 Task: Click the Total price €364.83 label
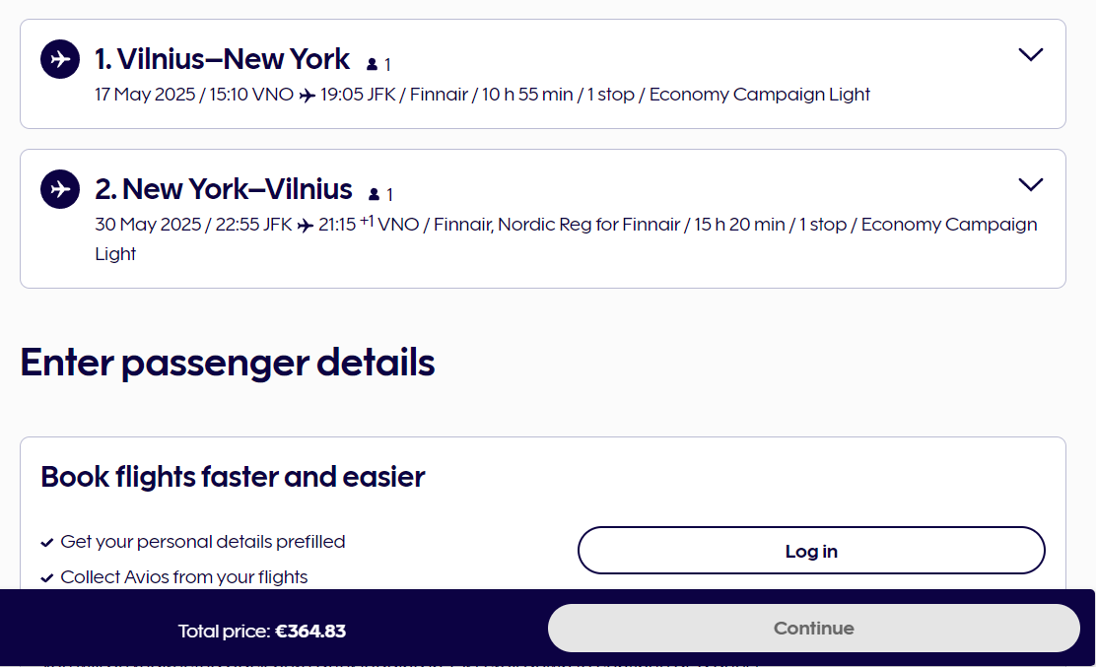(x=261, y=631)
